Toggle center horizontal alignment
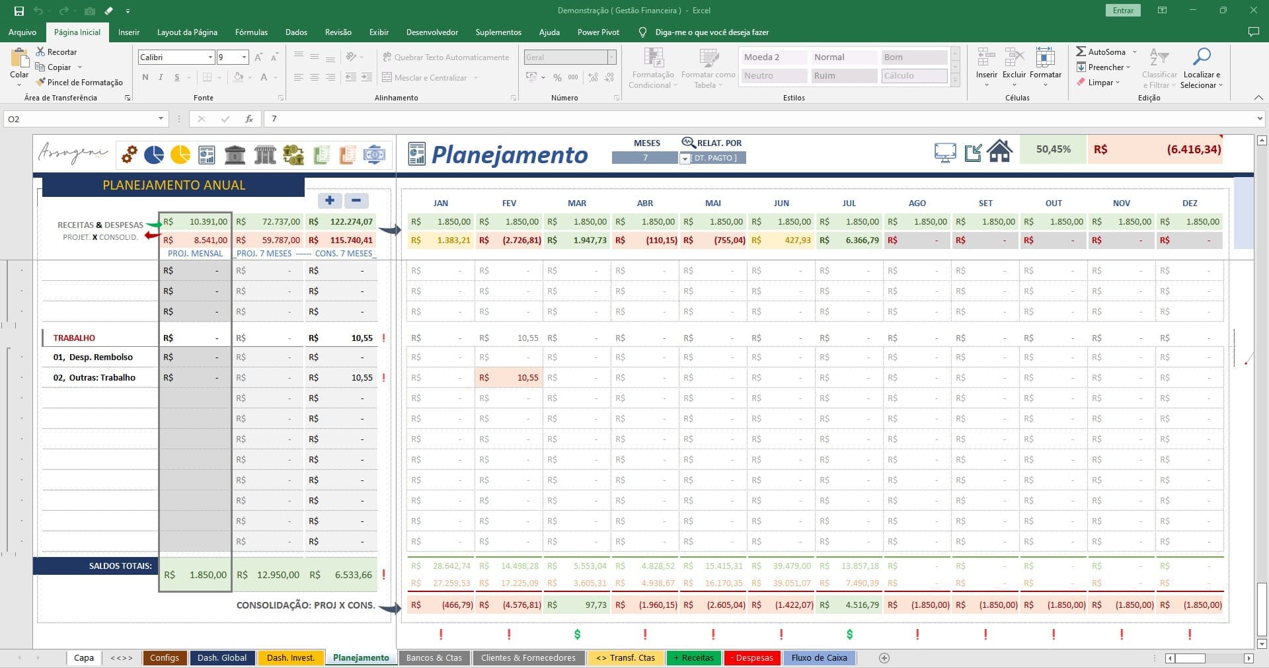1269x668 pixels. pyautogui.click(x=315, y=77)
